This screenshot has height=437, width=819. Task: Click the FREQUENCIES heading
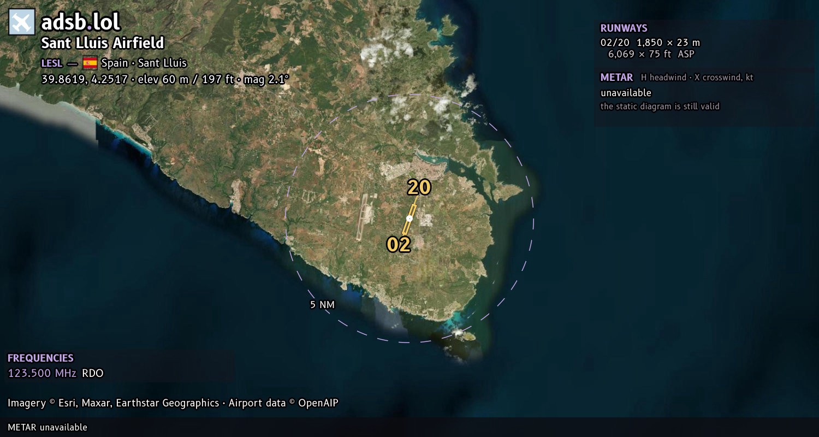click(x=40, y=358)
